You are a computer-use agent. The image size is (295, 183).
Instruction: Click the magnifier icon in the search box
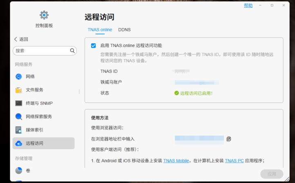72,51
